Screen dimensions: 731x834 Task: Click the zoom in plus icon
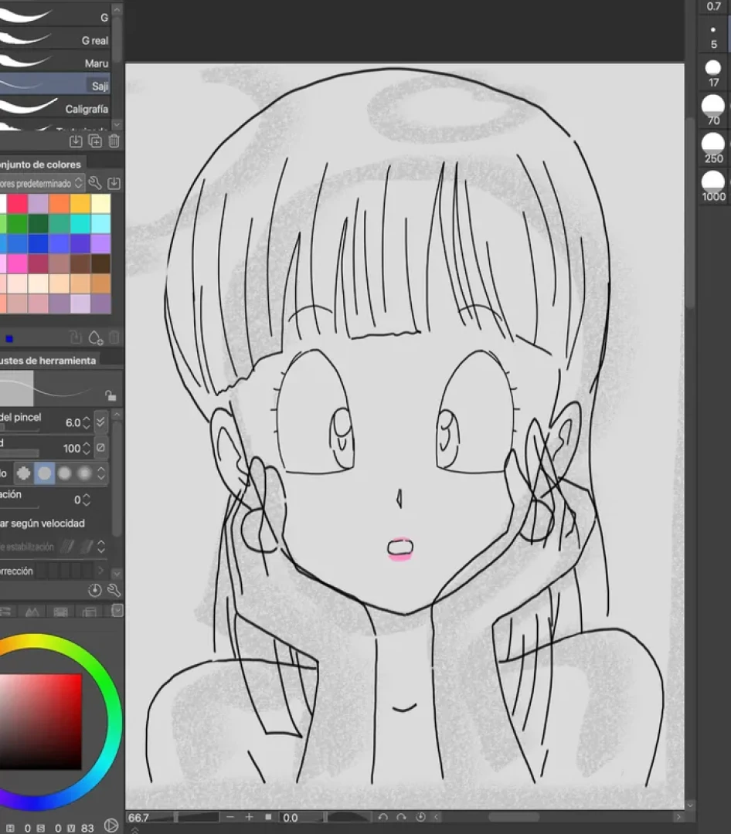[249, 817]
